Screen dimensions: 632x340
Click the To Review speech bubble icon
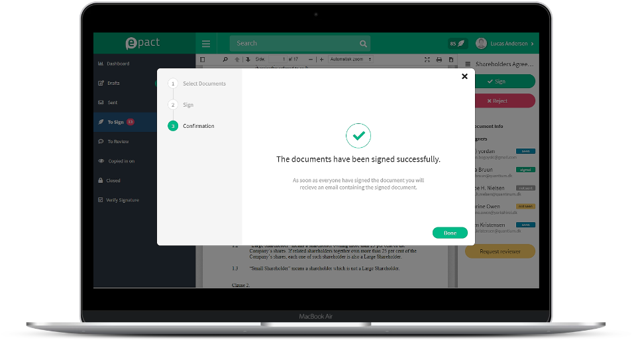click(101, 142)
